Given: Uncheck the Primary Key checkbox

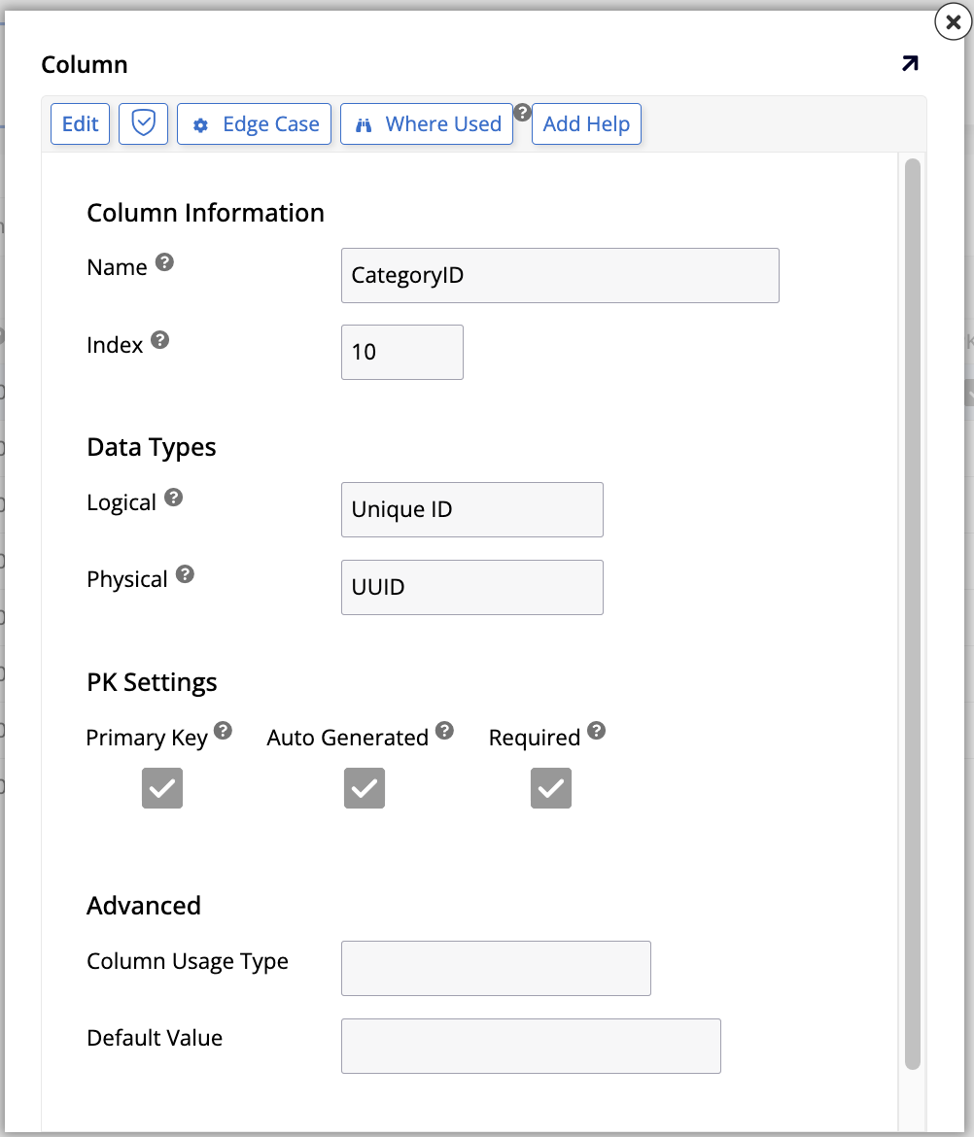Looking at the screenshot, I should point(161,788).
